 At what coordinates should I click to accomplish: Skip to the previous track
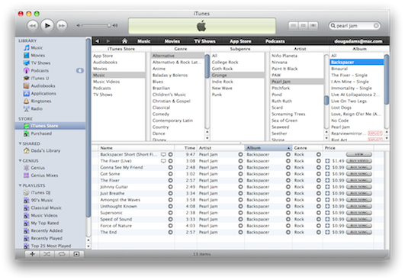click(33, 26)
